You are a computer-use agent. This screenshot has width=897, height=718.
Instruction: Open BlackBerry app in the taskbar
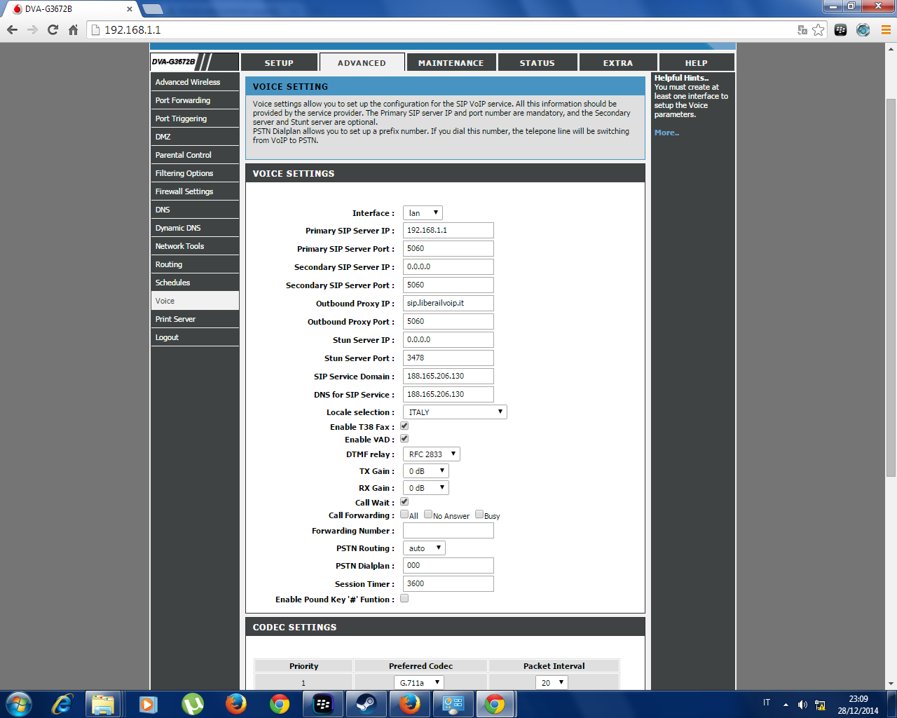pyautogui.click(x=323, y=703)
